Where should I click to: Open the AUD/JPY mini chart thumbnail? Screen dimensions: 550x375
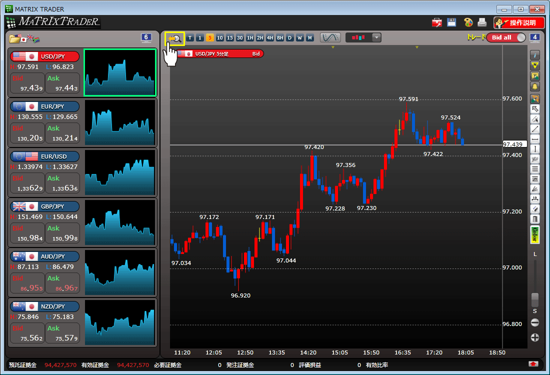click(120, 272)
